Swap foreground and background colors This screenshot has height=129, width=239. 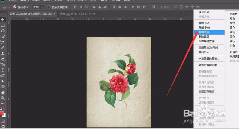click(x=5, y=109)
